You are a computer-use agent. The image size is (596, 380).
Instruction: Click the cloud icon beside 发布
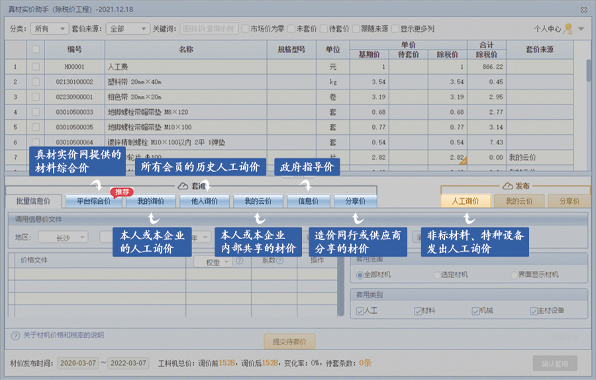(x=508, y=187)
